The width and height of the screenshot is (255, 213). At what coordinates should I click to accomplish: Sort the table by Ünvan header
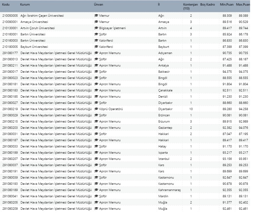click(x=99, y=5)
